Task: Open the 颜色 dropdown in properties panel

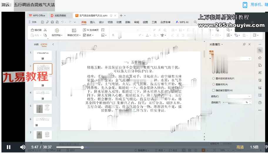Action: (239, 96)
